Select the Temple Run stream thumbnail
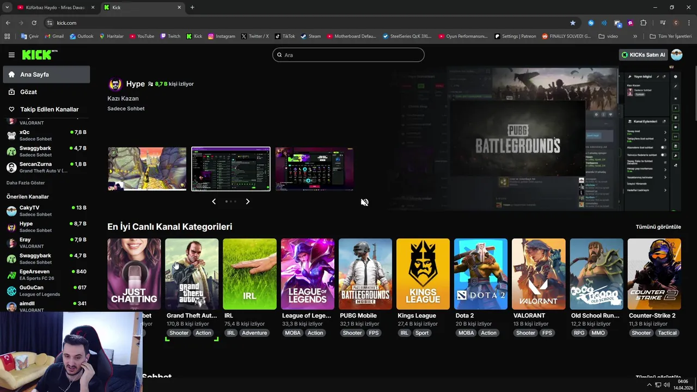The width and height of the screenshot is (697, 392). pyautogui.click(x=147, y=169)
